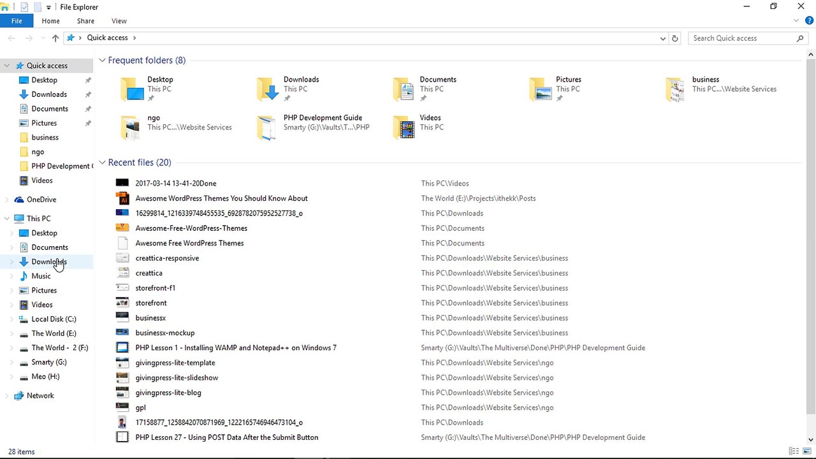Select the givingpress-lite-slideshow recent file
This screenshot has width=816, height=459.
pyautogui.click(x=177, y=378)
